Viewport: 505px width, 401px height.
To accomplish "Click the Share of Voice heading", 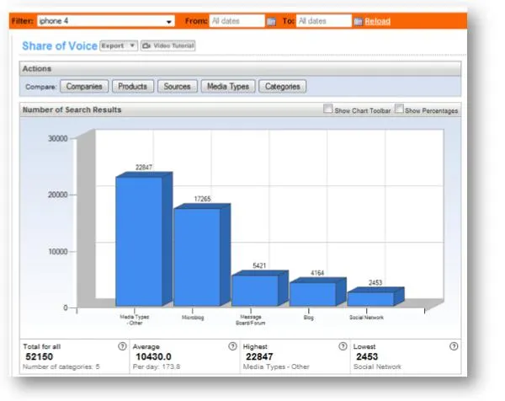I will [60, 45].
